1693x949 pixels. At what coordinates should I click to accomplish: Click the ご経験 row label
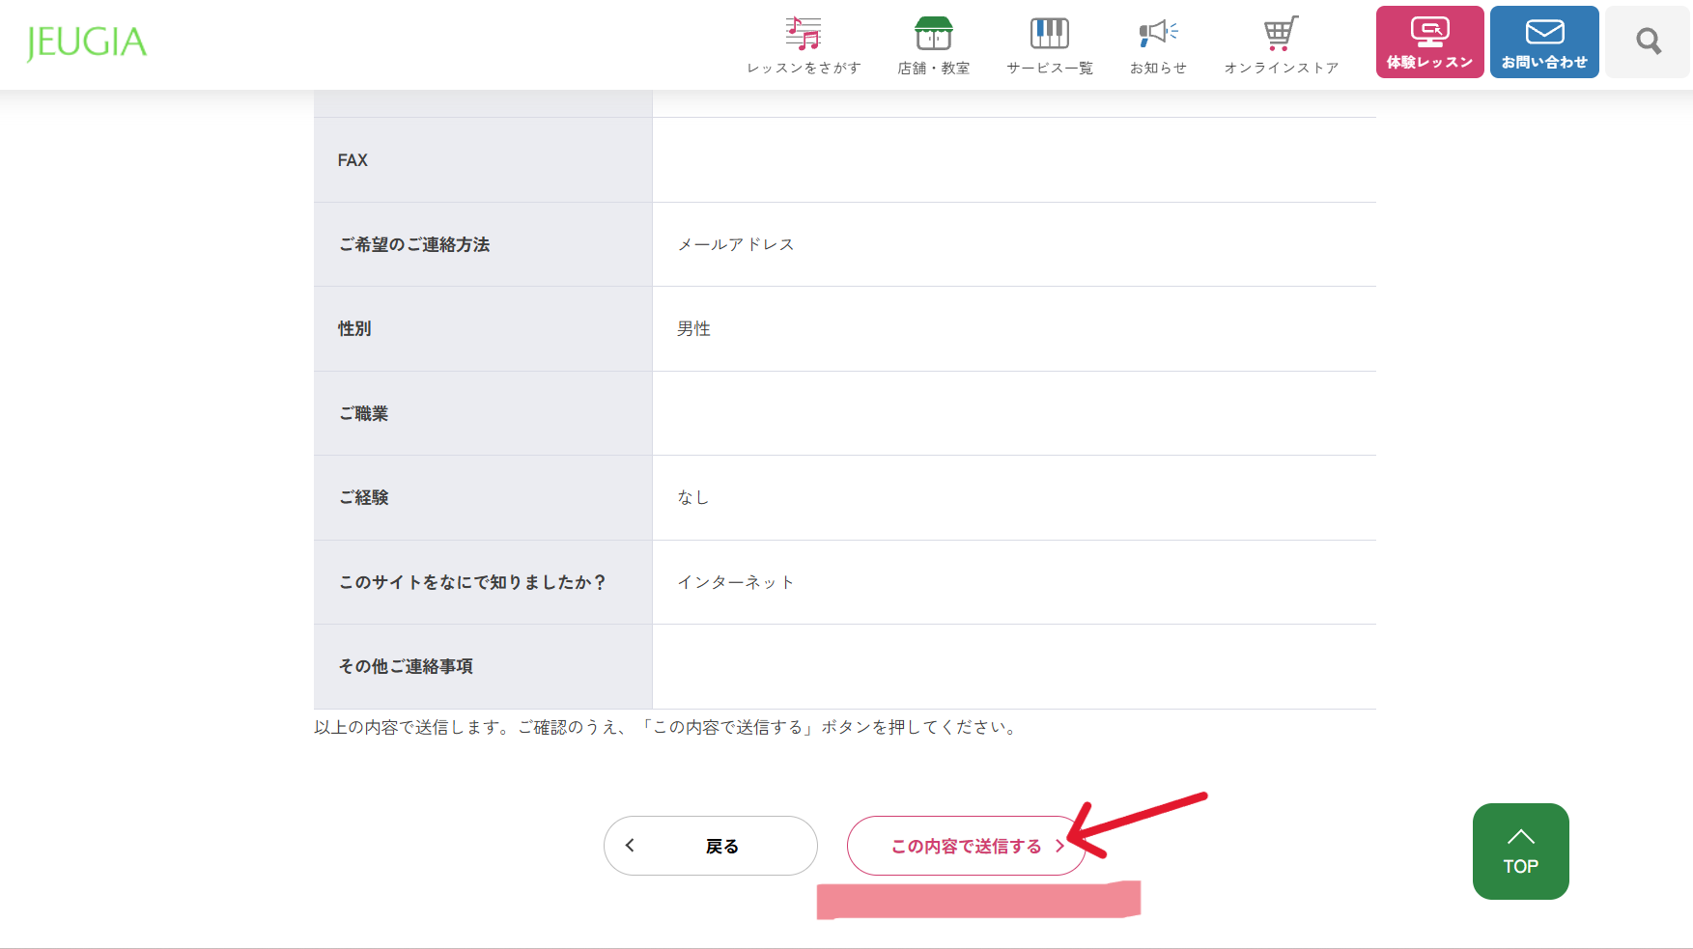coord(363,498)
